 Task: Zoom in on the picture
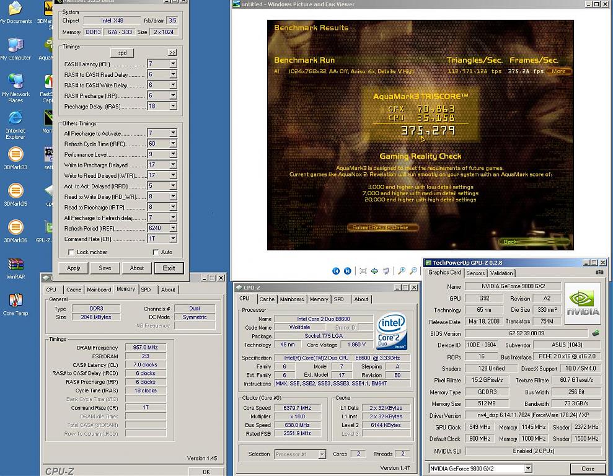pyautogui.click(x=402, y=271)
